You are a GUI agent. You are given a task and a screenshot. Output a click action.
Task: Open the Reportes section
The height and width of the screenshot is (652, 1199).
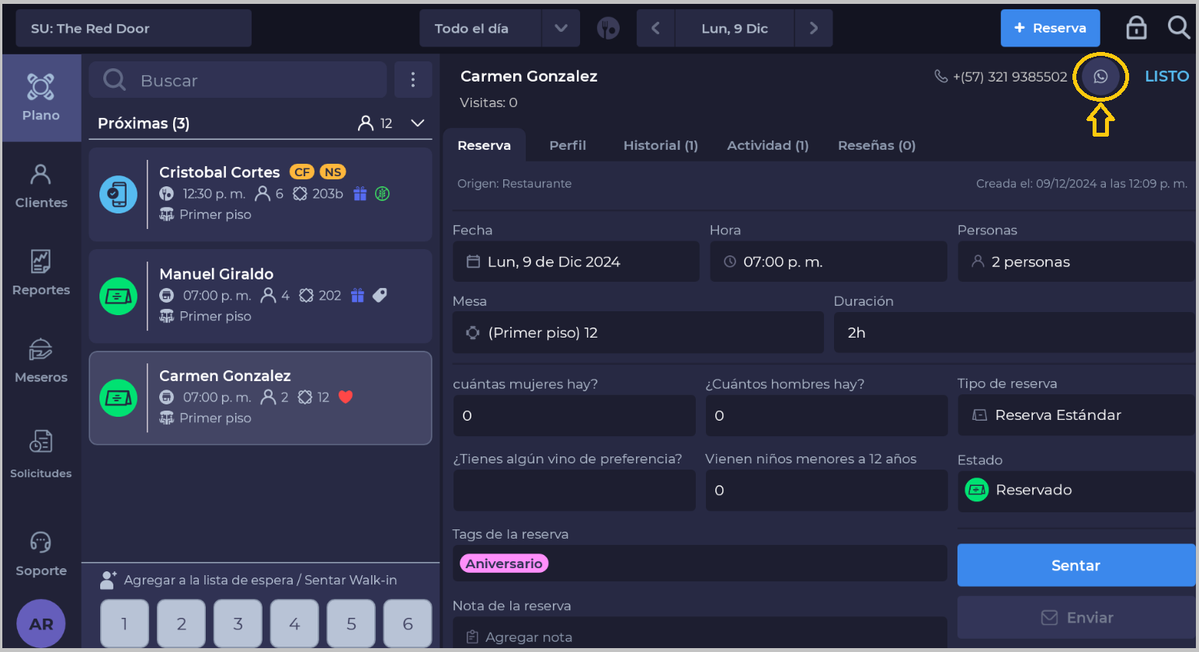(x=41, y=273)
